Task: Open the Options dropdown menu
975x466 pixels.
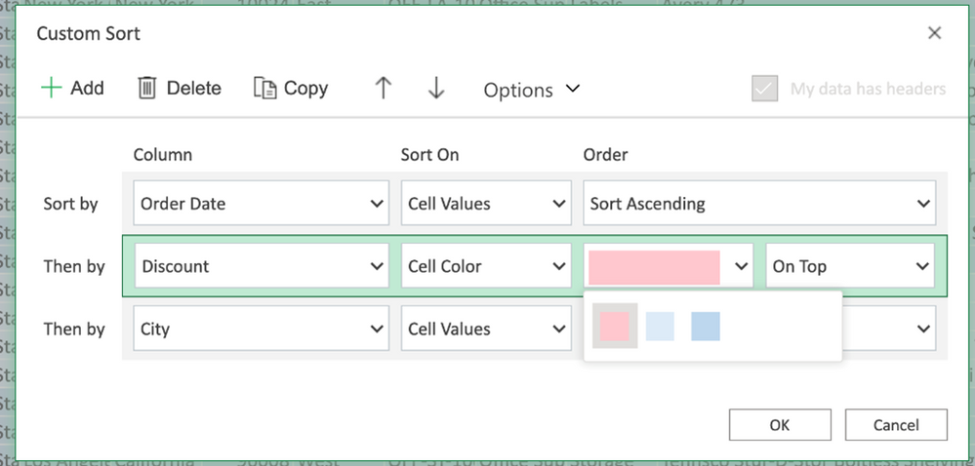Action: (x=532, y=90)
